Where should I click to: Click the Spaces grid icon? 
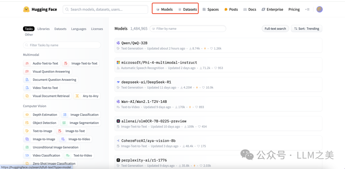click(x=204, y=10)
